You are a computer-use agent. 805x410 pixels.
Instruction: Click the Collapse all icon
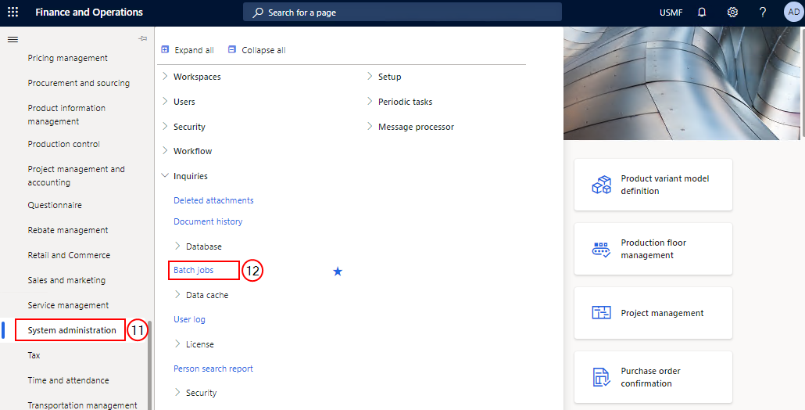click(232, 49)
